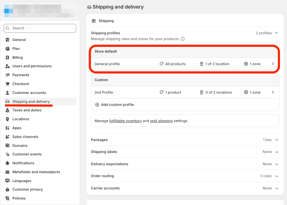Viewport: 287px width, 205px height.
Task: Click the Sales channels icon
Action: tap(7, 137)
